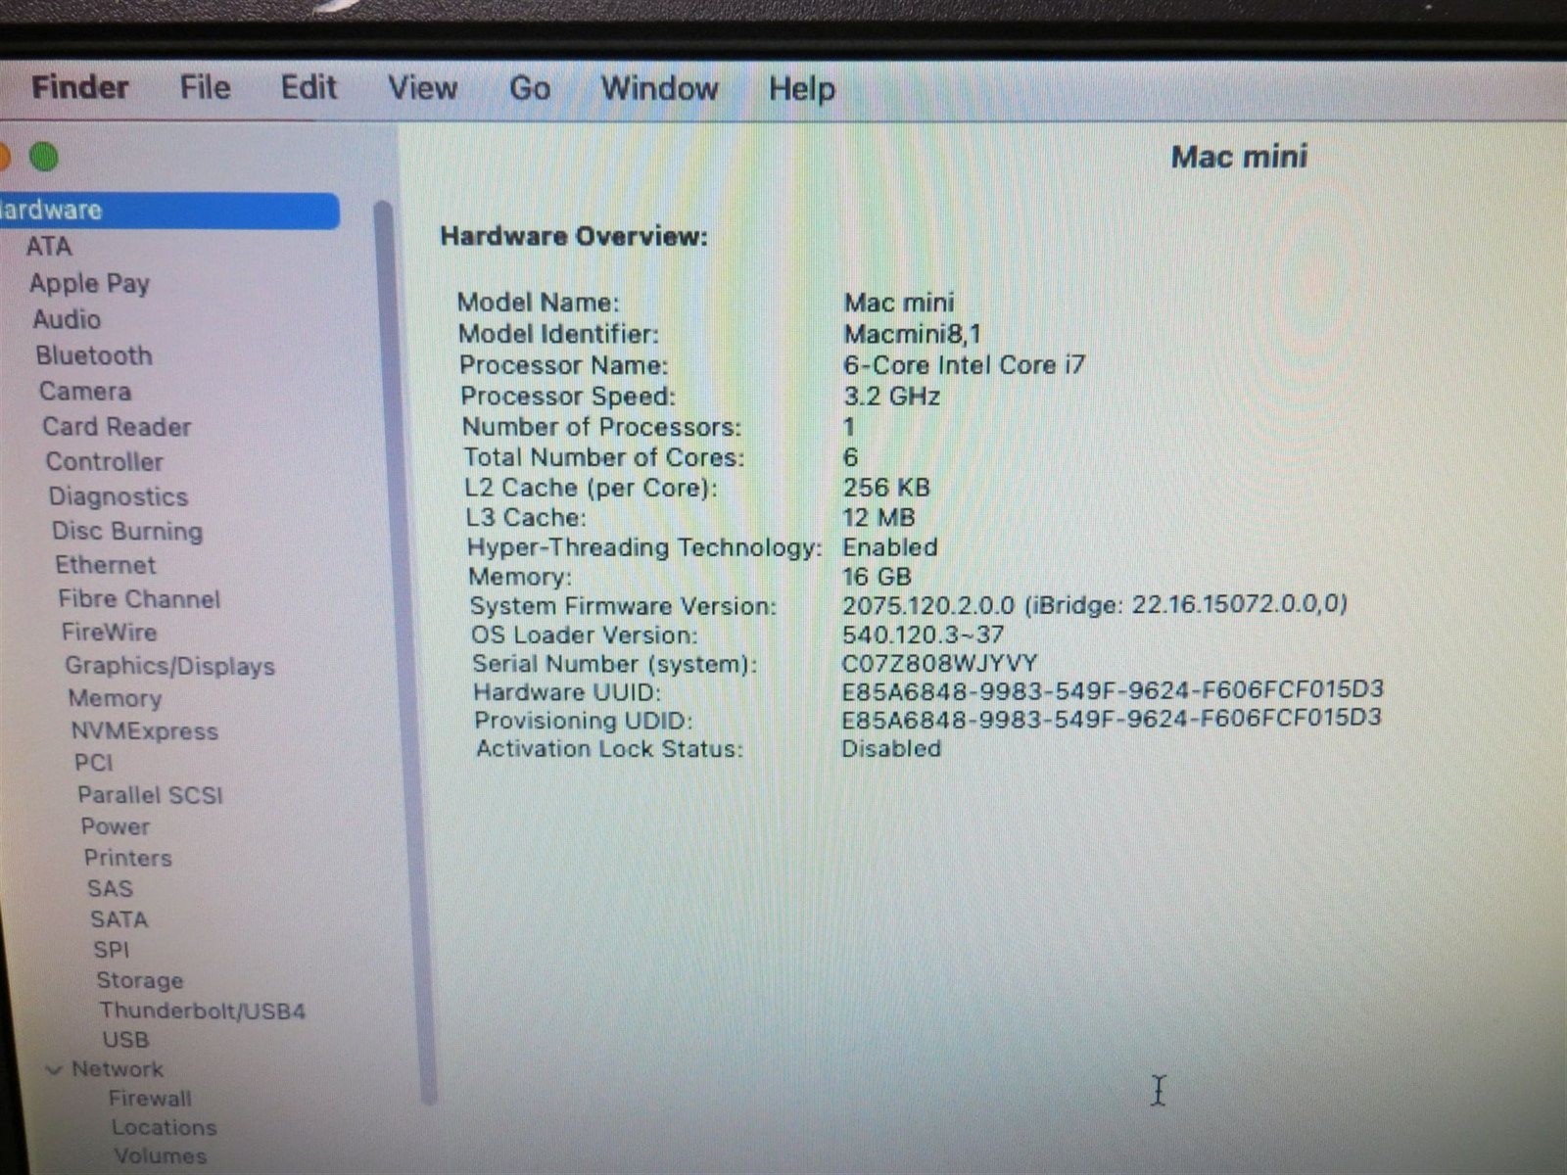
Task: Click the System Firmware Version value
Action: point(1095,604)
